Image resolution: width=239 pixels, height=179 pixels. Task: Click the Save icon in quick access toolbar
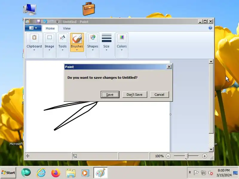(x=38, y=21)
